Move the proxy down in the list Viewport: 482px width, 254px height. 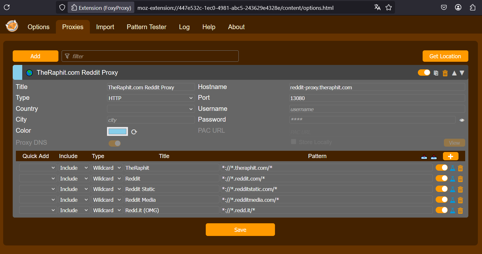pyautogui.click(x=462, y=73)
